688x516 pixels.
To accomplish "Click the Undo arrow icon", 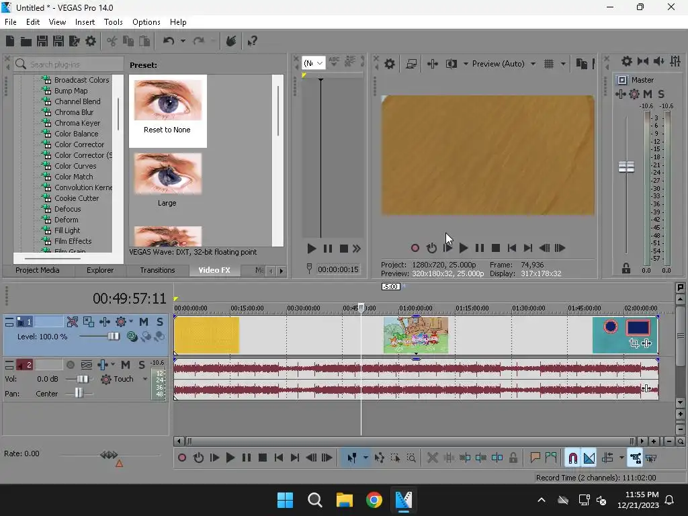I will 169,41.
